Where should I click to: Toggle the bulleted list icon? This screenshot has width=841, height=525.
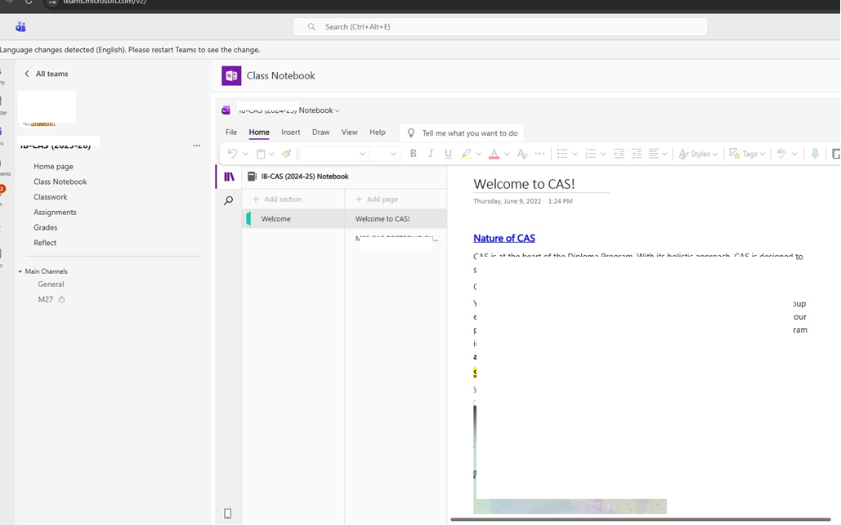click(x=562, y=154)
